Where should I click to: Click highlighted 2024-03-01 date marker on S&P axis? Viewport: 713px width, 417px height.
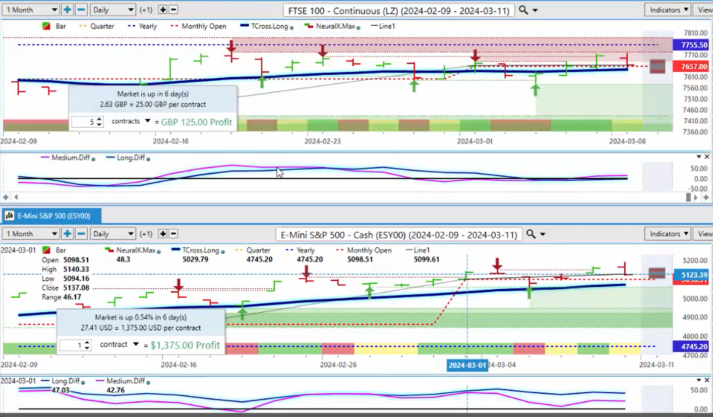tap(467, 365)
